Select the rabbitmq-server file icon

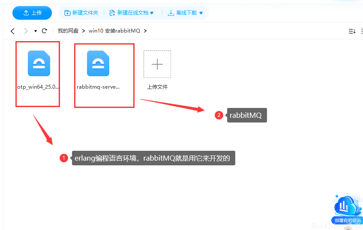point(98,63)
